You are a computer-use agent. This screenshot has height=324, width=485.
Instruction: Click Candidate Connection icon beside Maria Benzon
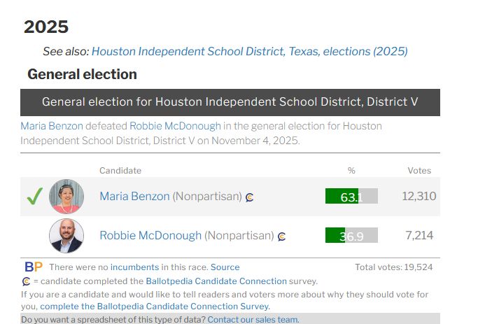click(250, 197)
